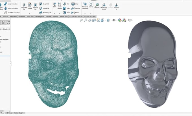Switch to the Data Migration tab

tap(40, 17)
